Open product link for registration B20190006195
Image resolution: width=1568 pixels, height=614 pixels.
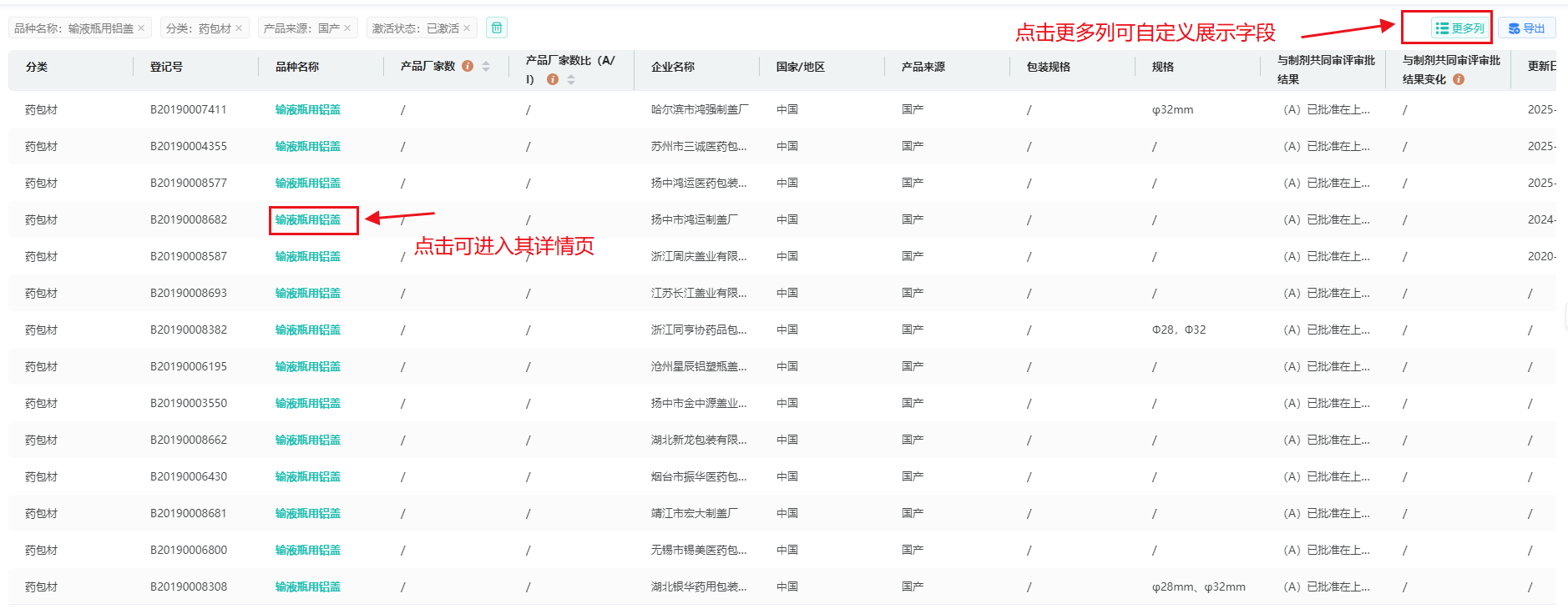click(308, 366)
